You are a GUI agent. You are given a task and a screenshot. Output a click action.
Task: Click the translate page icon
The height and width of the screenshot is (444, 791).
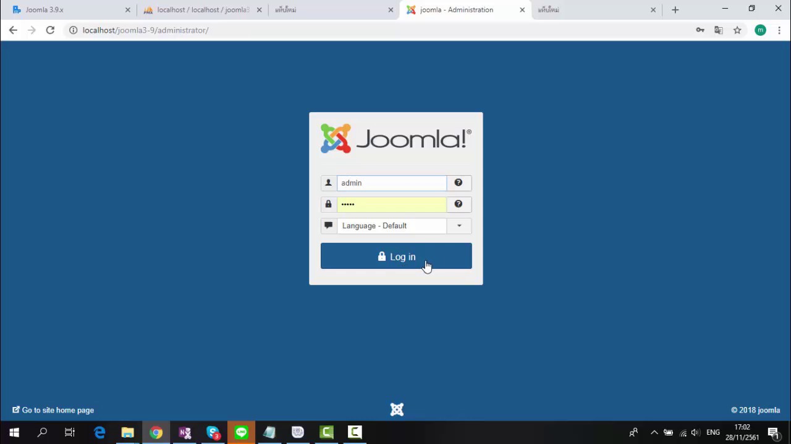click(x=719, y=30)
